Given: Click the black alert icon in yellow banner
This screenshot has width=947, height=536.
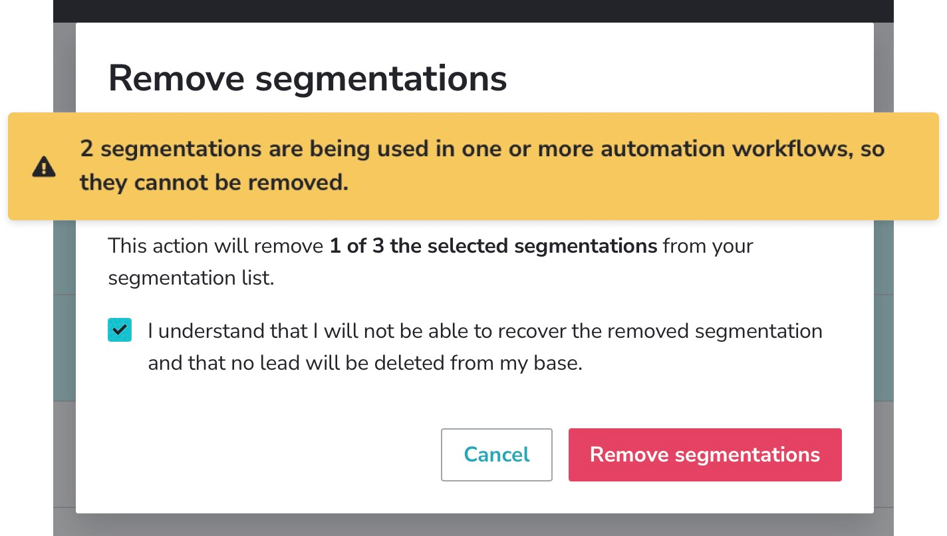Looking at the screenshot, I should (43, 166).
